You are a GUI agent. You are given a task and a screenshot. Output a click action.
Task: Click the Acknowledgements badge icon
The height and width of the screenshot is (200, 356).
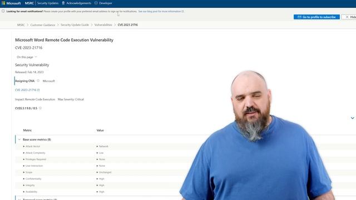click(63, 3)
